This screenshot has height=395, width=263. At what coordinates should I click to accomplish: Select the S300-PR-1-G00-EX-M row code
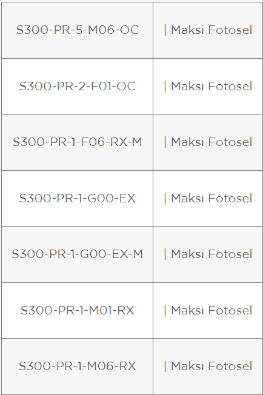[x=78, y=254]
